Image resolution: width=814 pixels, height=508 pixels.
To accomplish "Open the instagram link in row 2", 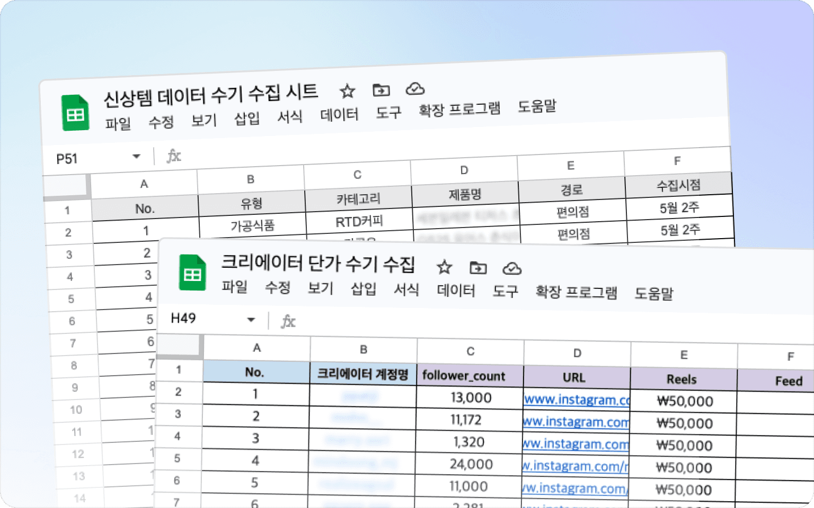I will tap(577, 400).
